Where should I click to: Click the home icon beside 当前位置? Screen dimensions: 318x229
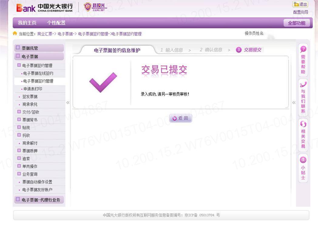coord(15,33)
